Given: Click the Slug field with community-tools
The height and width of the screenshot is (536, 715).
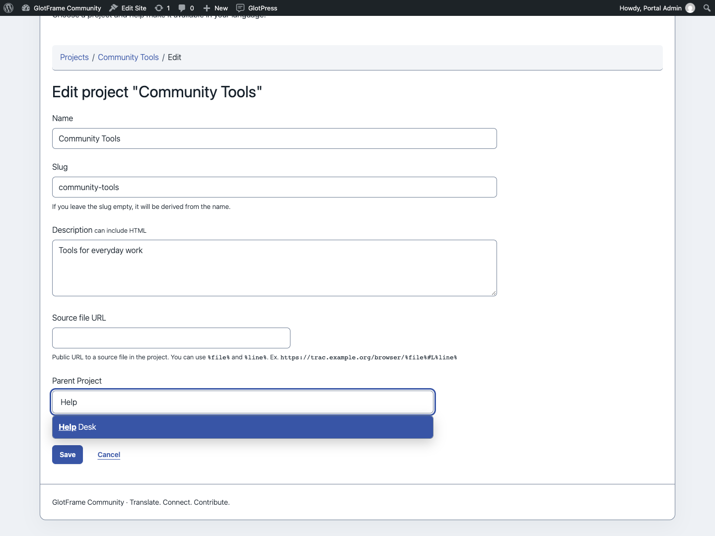Looking at the screenshot, I should pyautogui.click(x=275, y=187).
